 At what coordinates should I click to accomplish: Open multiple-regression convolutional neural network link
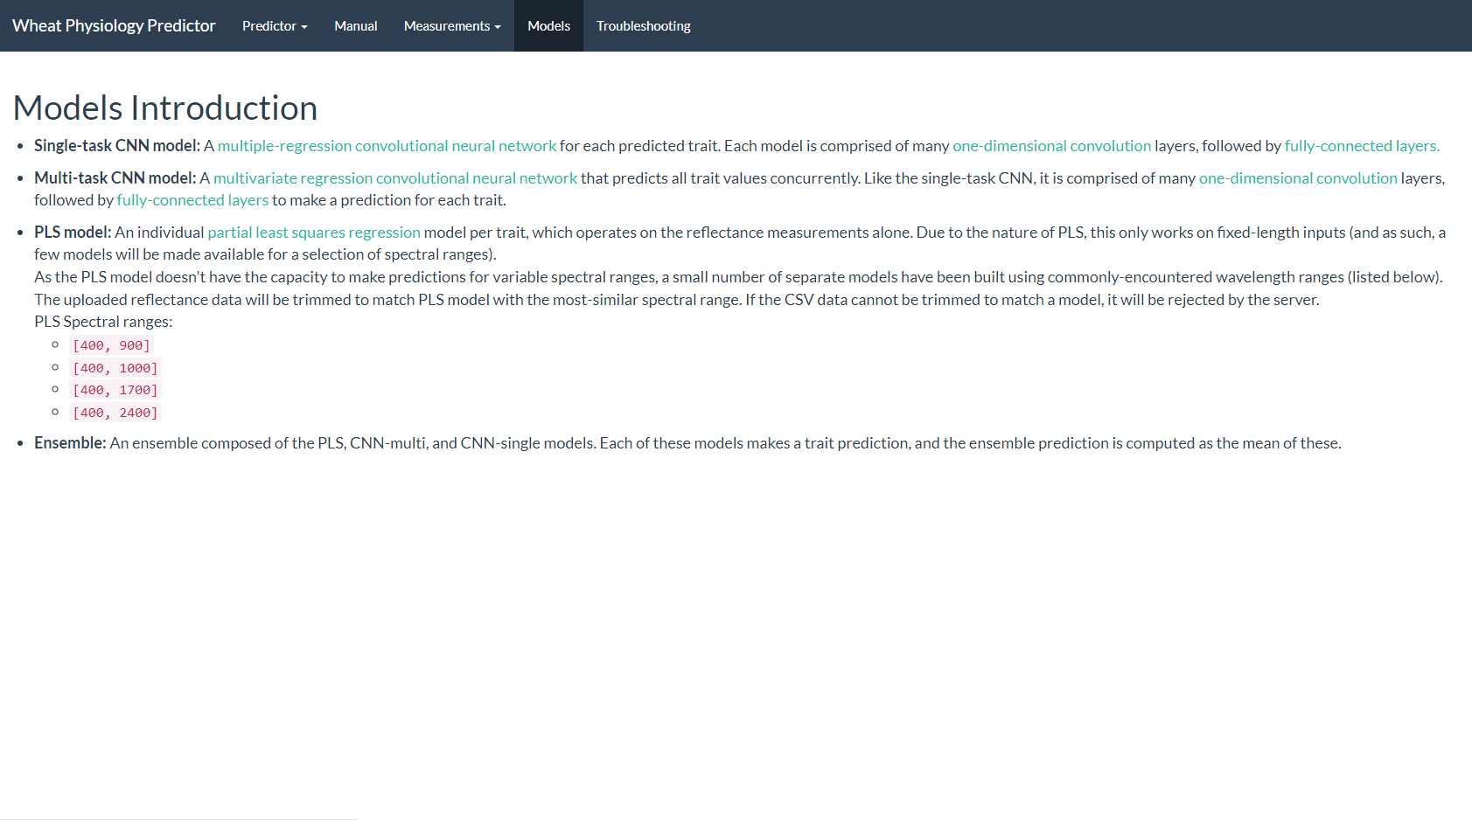[387, 146]
